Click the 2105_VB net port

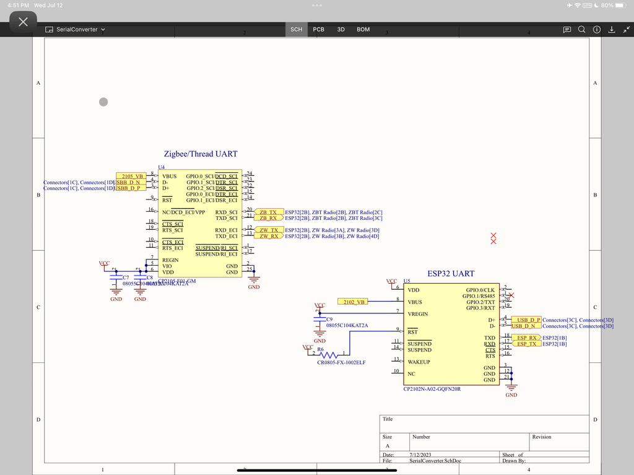[131, 176]
